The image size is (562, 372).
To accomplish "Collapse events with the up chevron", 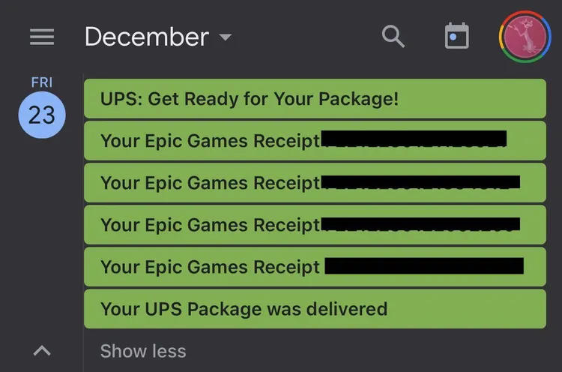I will (42, 350).
